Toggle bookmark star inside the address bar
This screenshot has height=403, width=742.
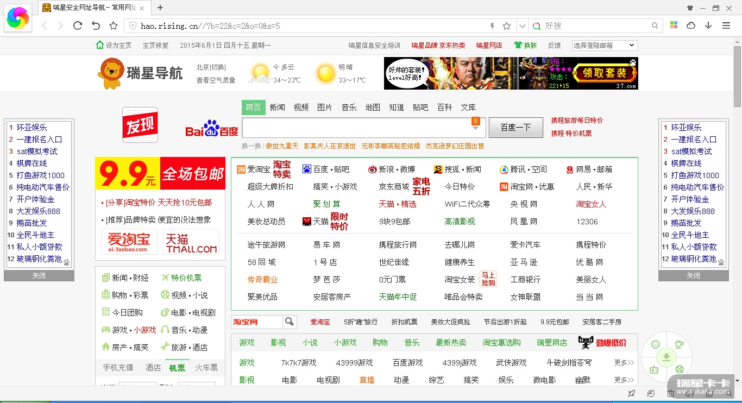click(507, 26)
